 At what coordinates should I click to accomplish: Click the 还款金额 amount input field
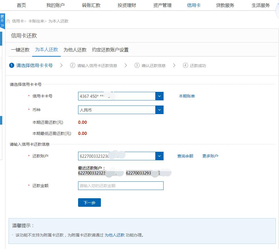[x=121, y=186]
